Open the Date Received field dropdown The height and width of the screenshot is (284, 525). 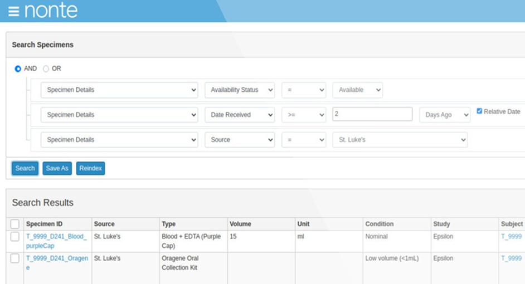pyautogui.click(x=239, y=115)
